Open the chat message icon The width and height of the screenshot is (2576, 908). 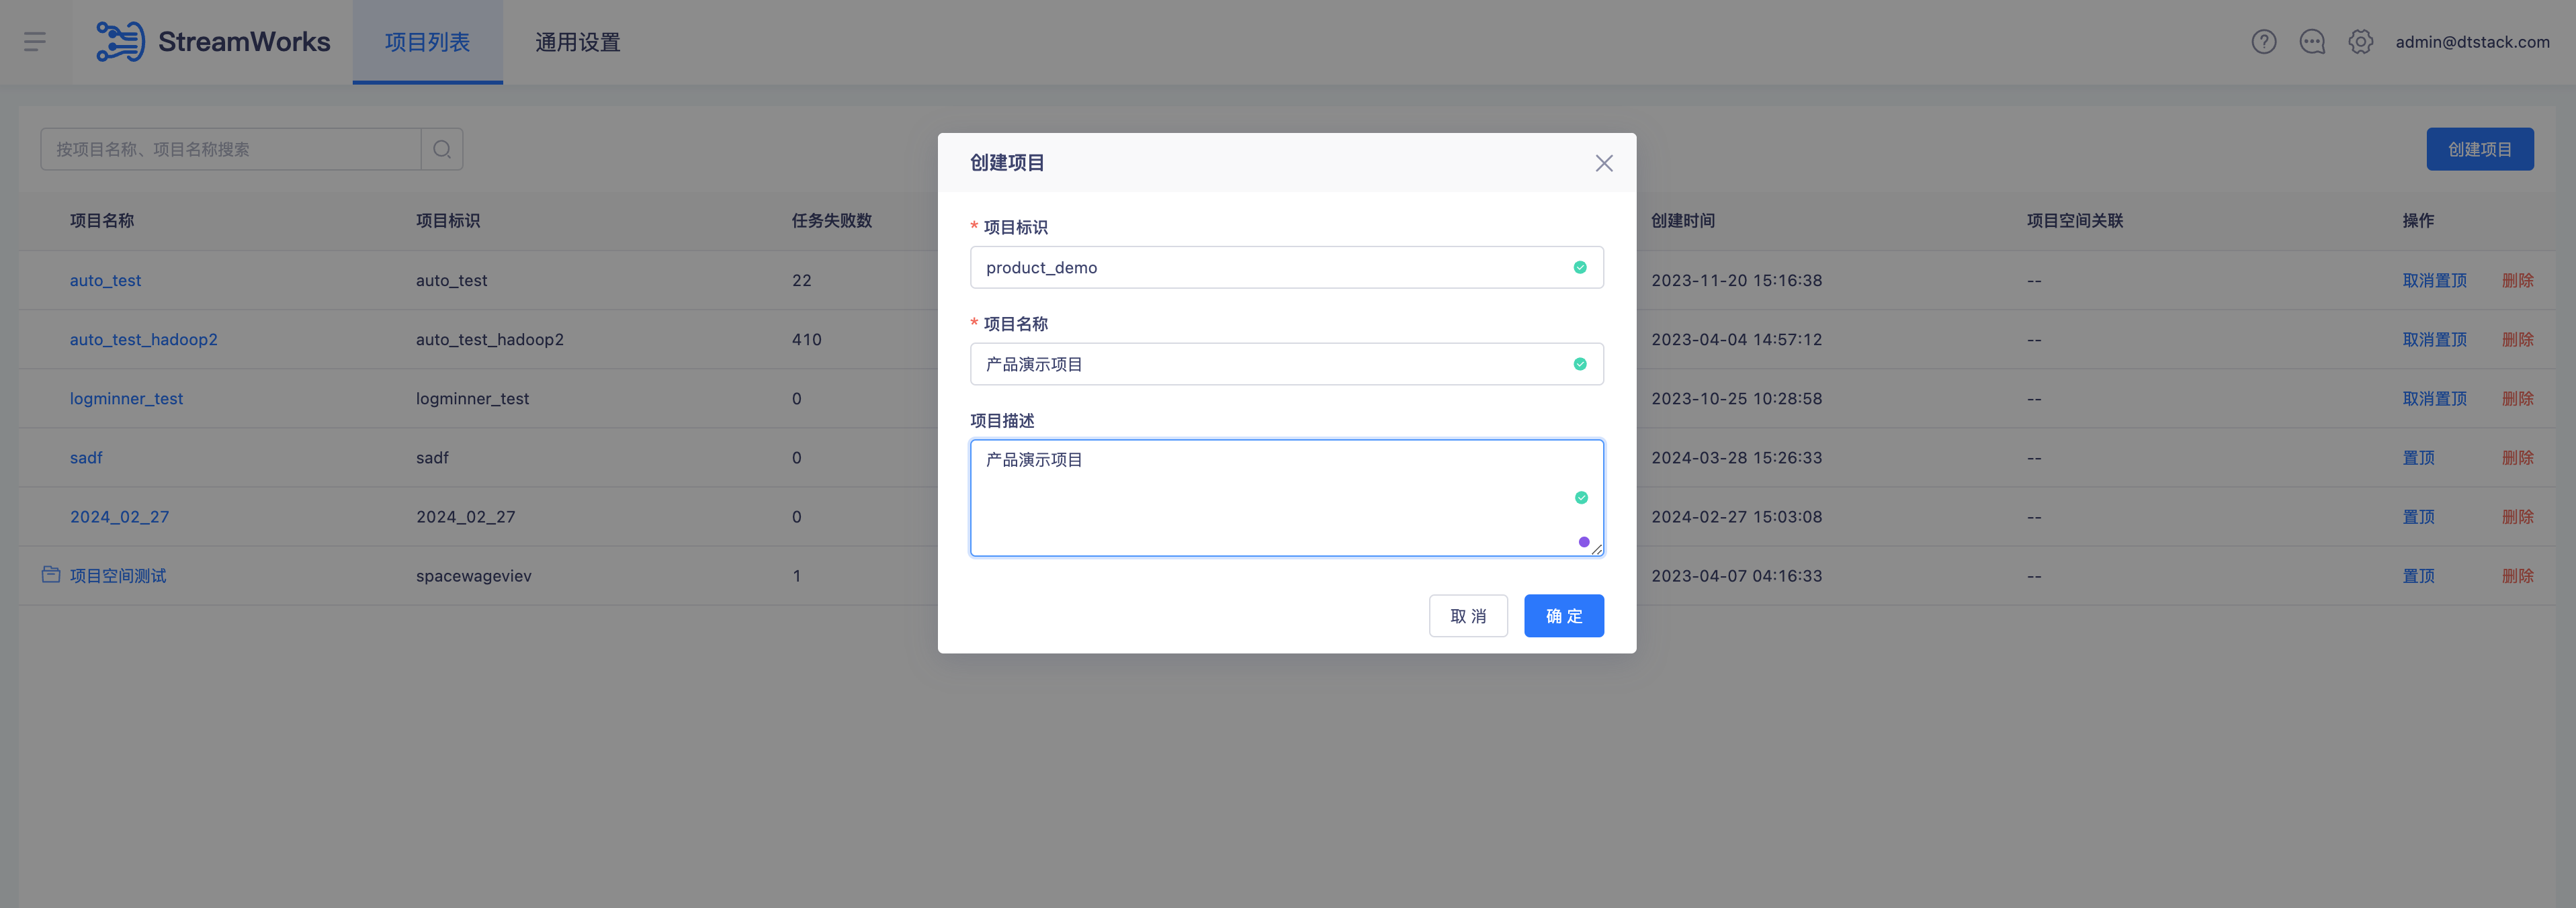(2312, 42)
